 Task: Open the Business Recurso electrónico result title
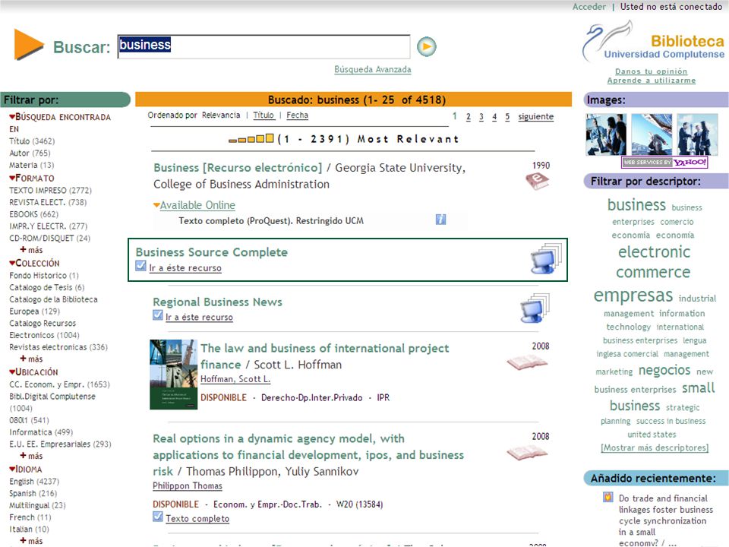pos(238,167)
